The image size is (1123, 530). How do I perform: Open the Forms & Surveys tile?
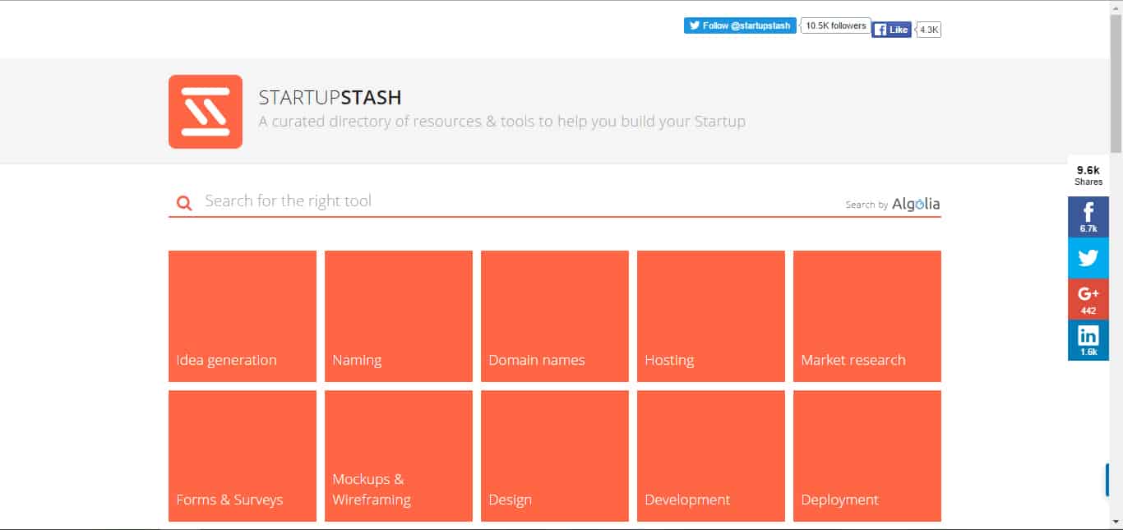coord(242,456)
